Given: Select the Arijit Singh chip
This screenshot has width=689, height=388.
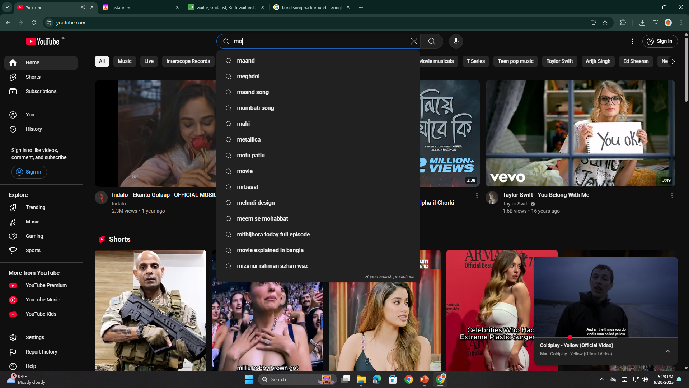Looking at the screenshot, I should pos(598,61).
